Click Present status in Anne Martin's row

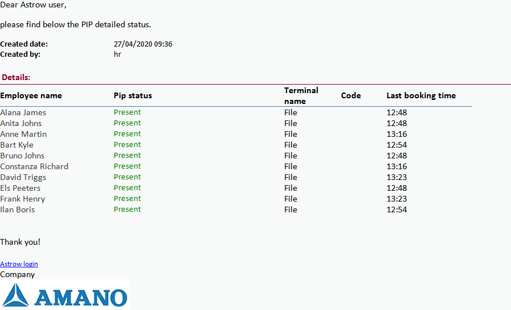(127, 134)
